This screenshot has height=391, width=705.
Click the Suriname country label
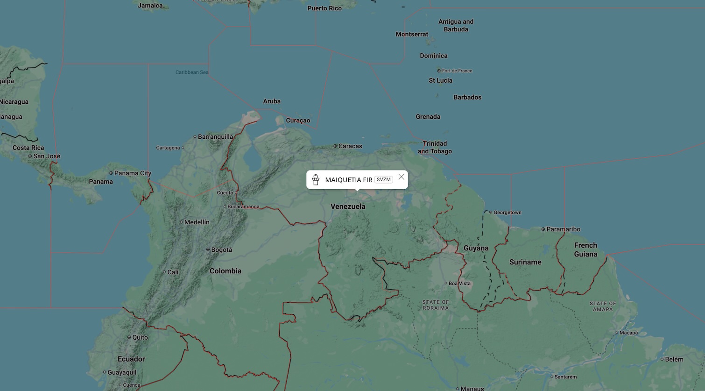[525, 262]
